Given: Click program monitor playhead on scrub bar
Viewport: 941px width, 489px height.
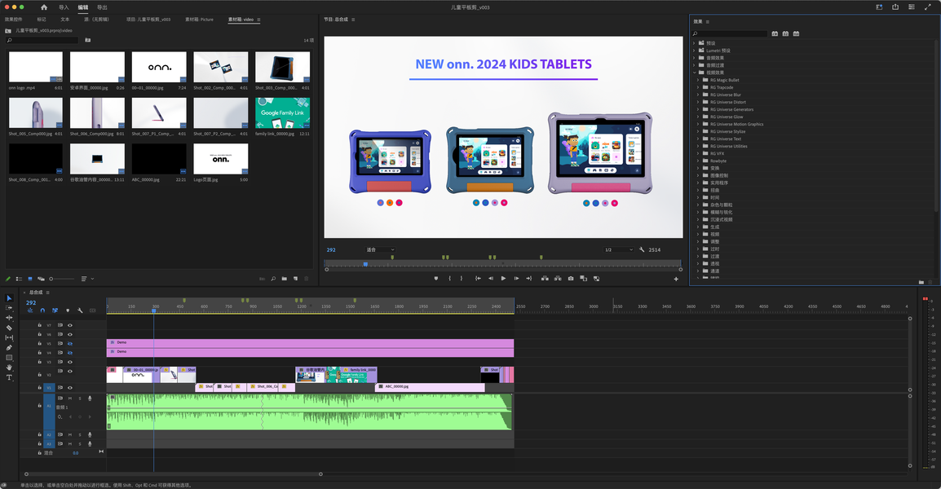Looking at the screenshot, I should click(364, 264).
